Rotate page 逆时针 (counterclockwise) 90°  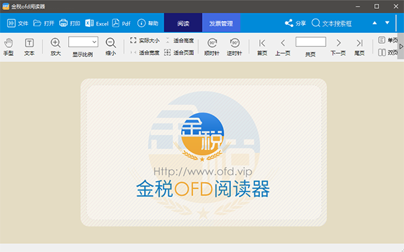[234, 47]
